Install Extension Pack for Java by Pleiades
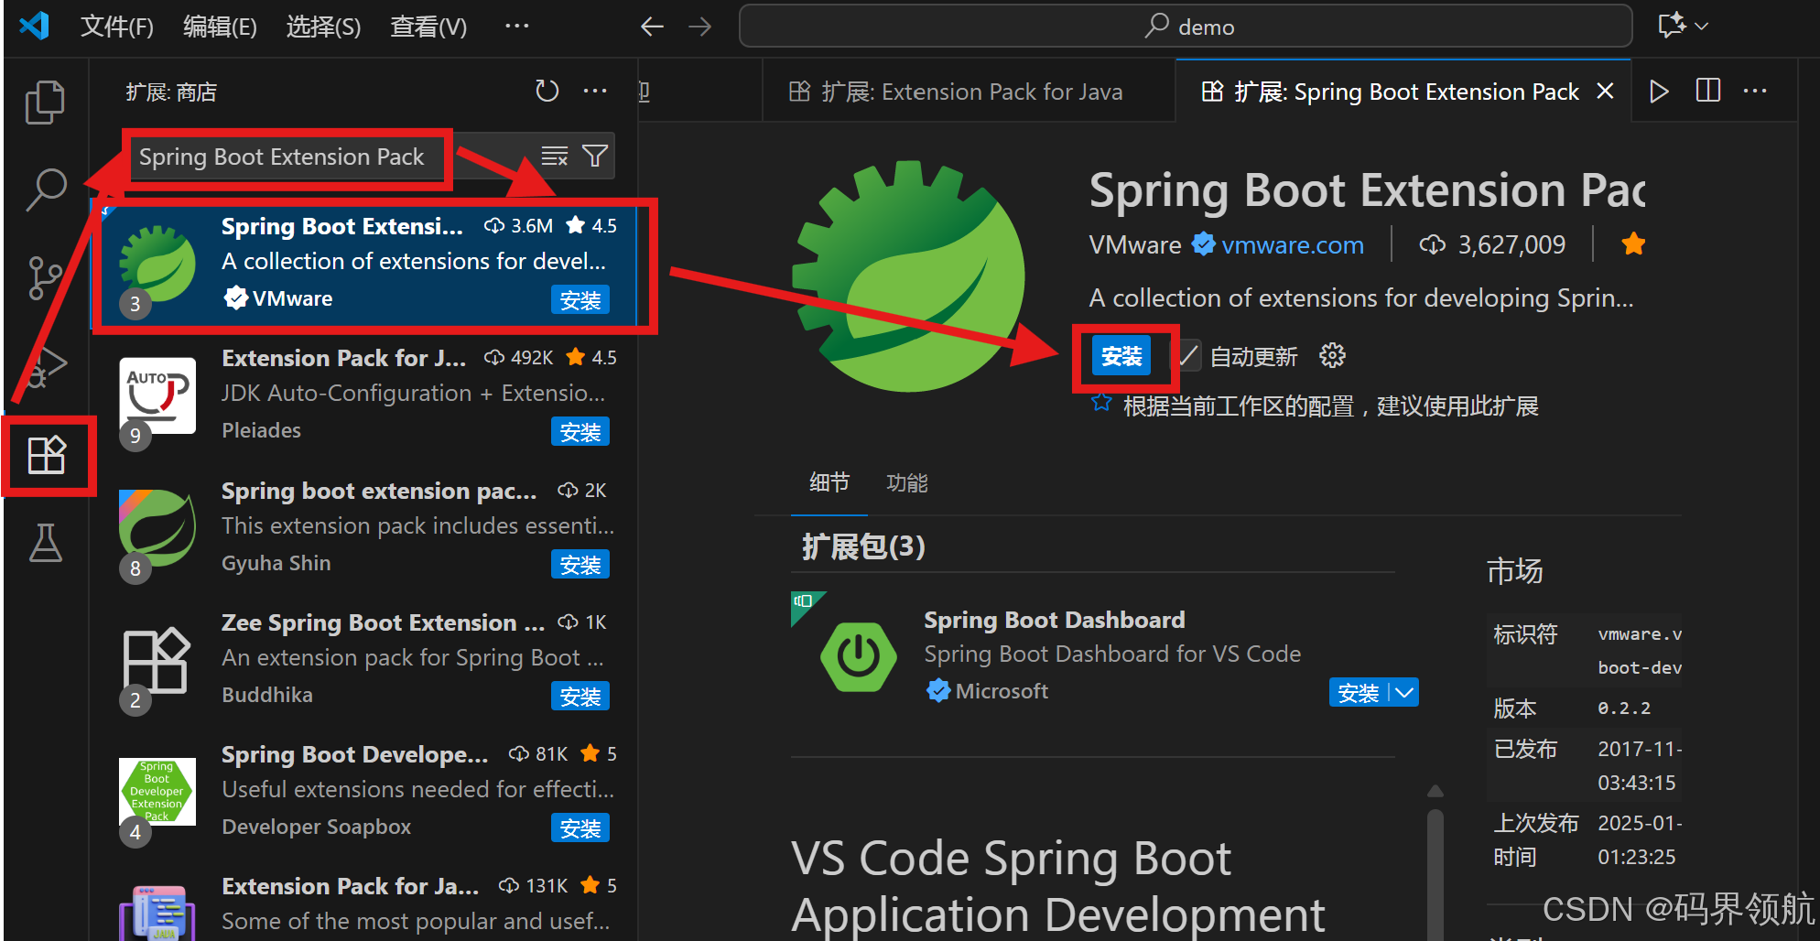1820x941 pixels. click(x=580, y=432)
